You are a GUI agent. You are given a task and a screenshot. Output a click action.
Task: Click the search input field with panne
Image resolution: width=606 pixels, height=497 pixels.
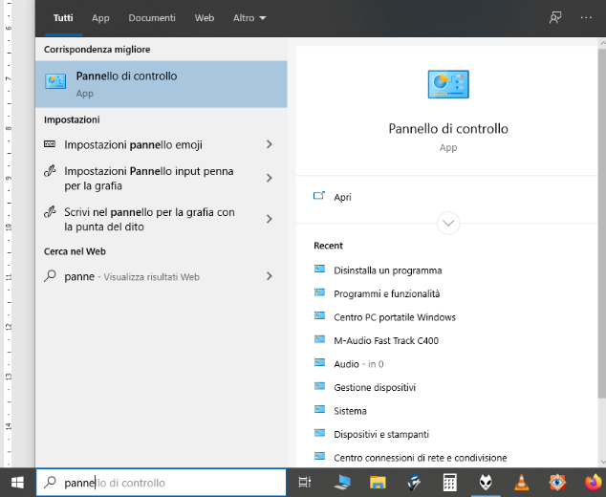coord(162,483)
